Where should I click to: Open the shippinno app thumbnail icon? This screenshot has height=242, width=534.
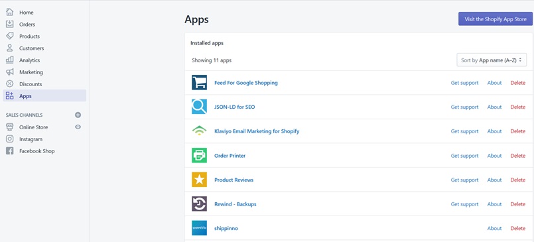pyautogui.click(x=199, y=228)
